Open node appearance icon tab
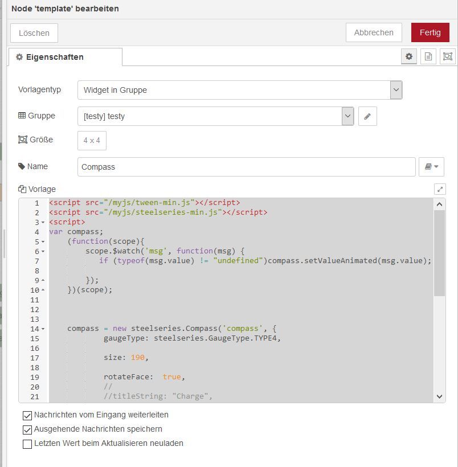Image resolution: width=458 pixels, height=467 pixels. click(x=448, y=56)
